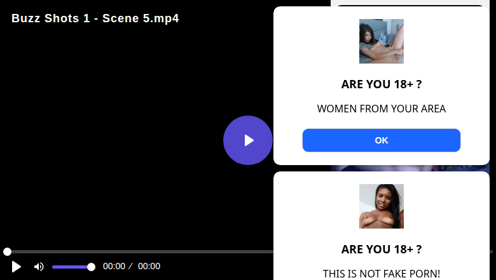Click the small play icon in control bar
The height and width of the screenshot is (280, 496).
pos(16,267)
